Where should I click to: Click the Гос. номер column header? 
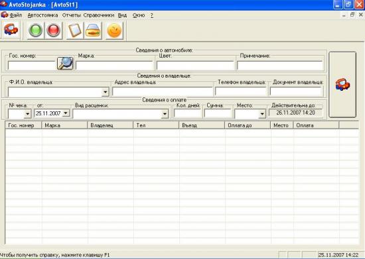click(23, 125)
